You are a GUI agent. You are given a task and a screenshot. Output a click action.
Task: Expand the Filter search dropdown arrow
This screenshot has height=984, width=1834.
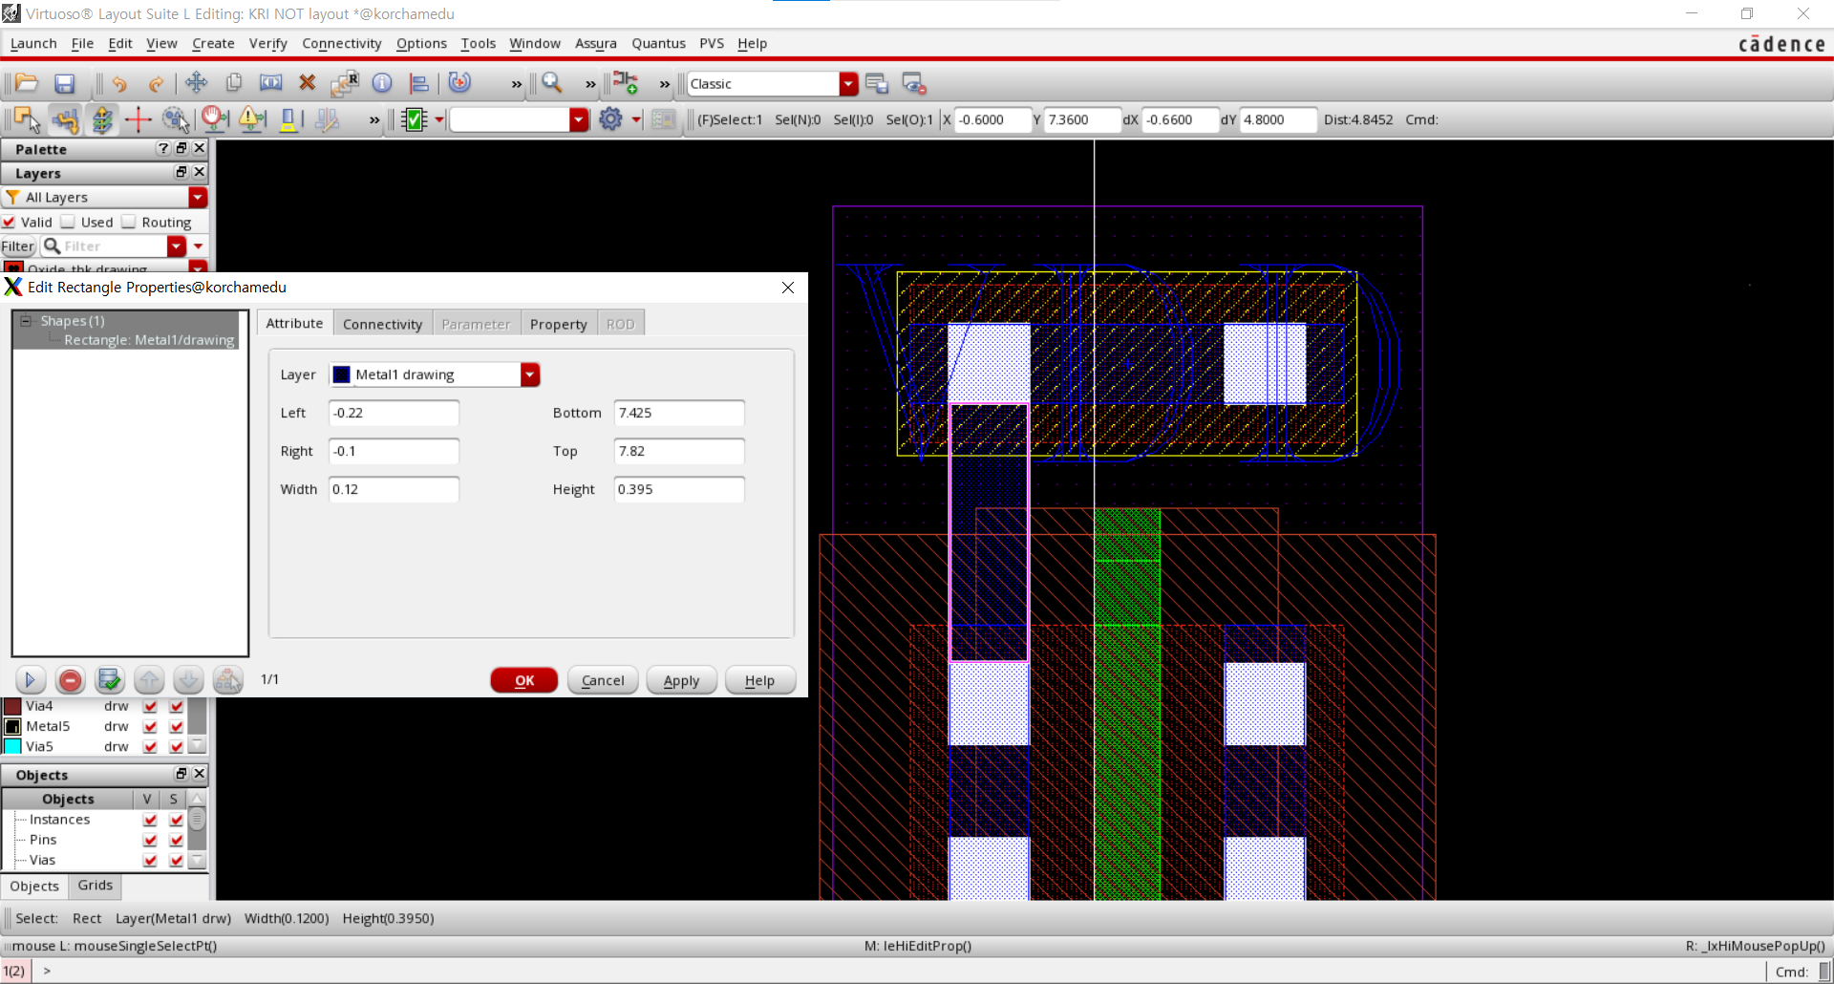point(176,246)
